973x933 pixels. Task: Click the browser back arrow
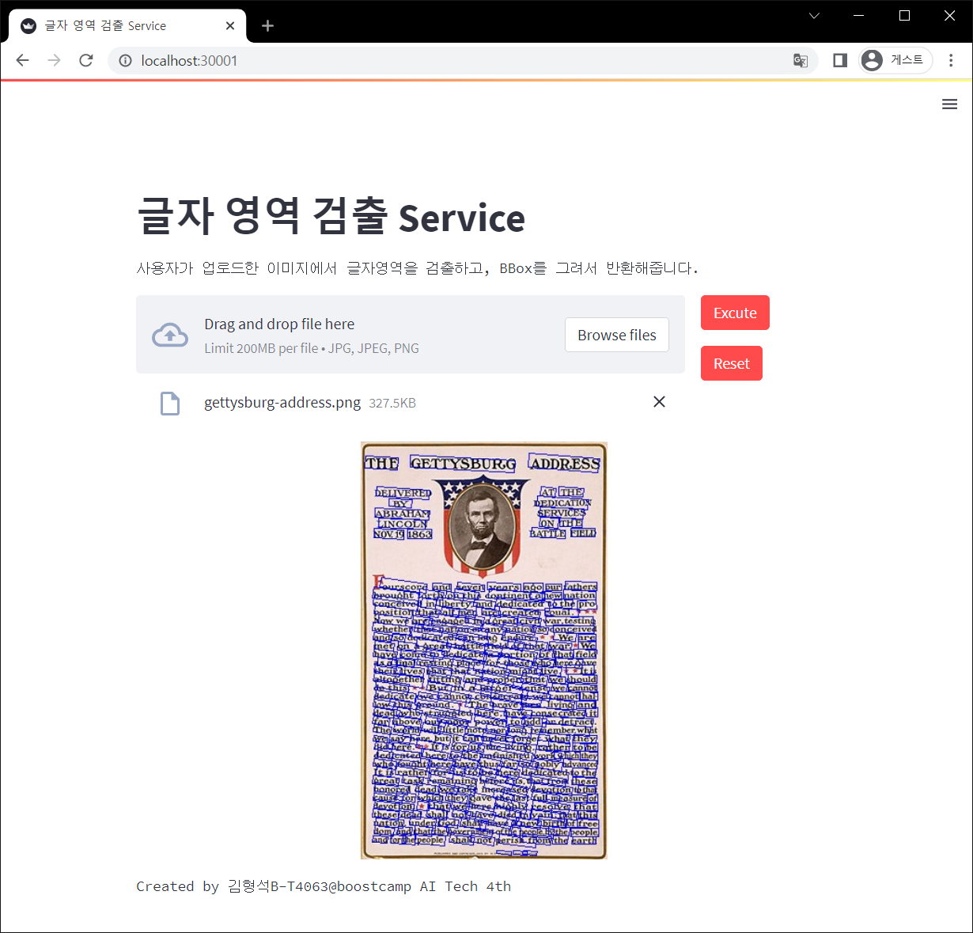pos(22,61)
